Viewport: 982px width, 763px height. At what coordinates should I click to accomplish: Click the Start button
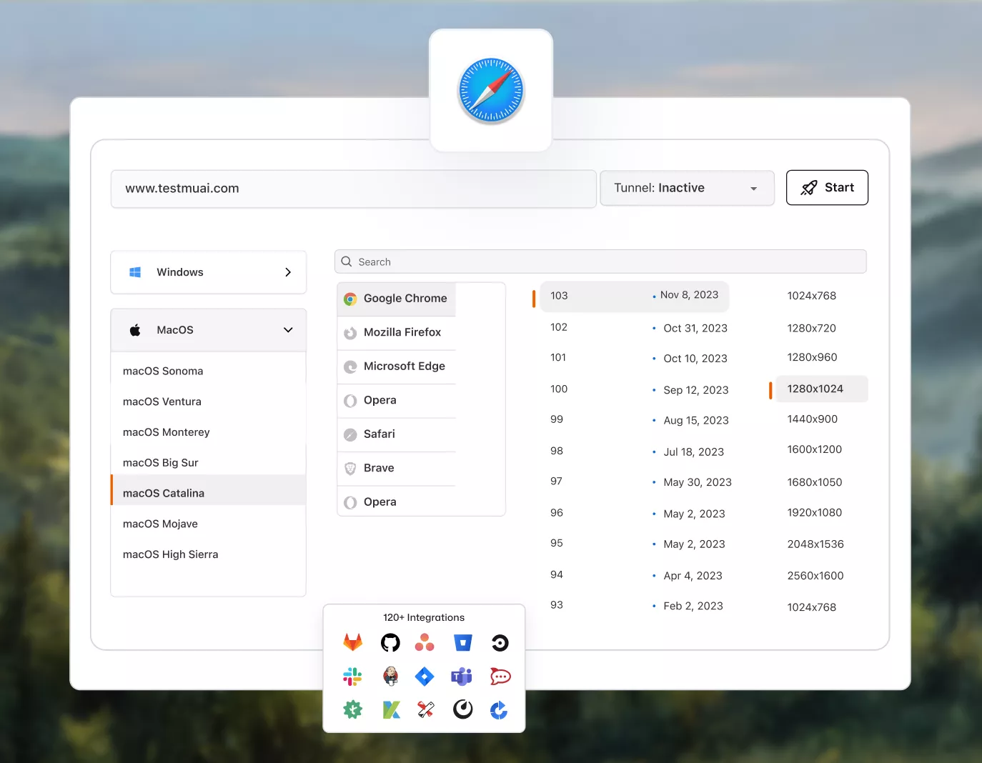click(x=827, y=188)
